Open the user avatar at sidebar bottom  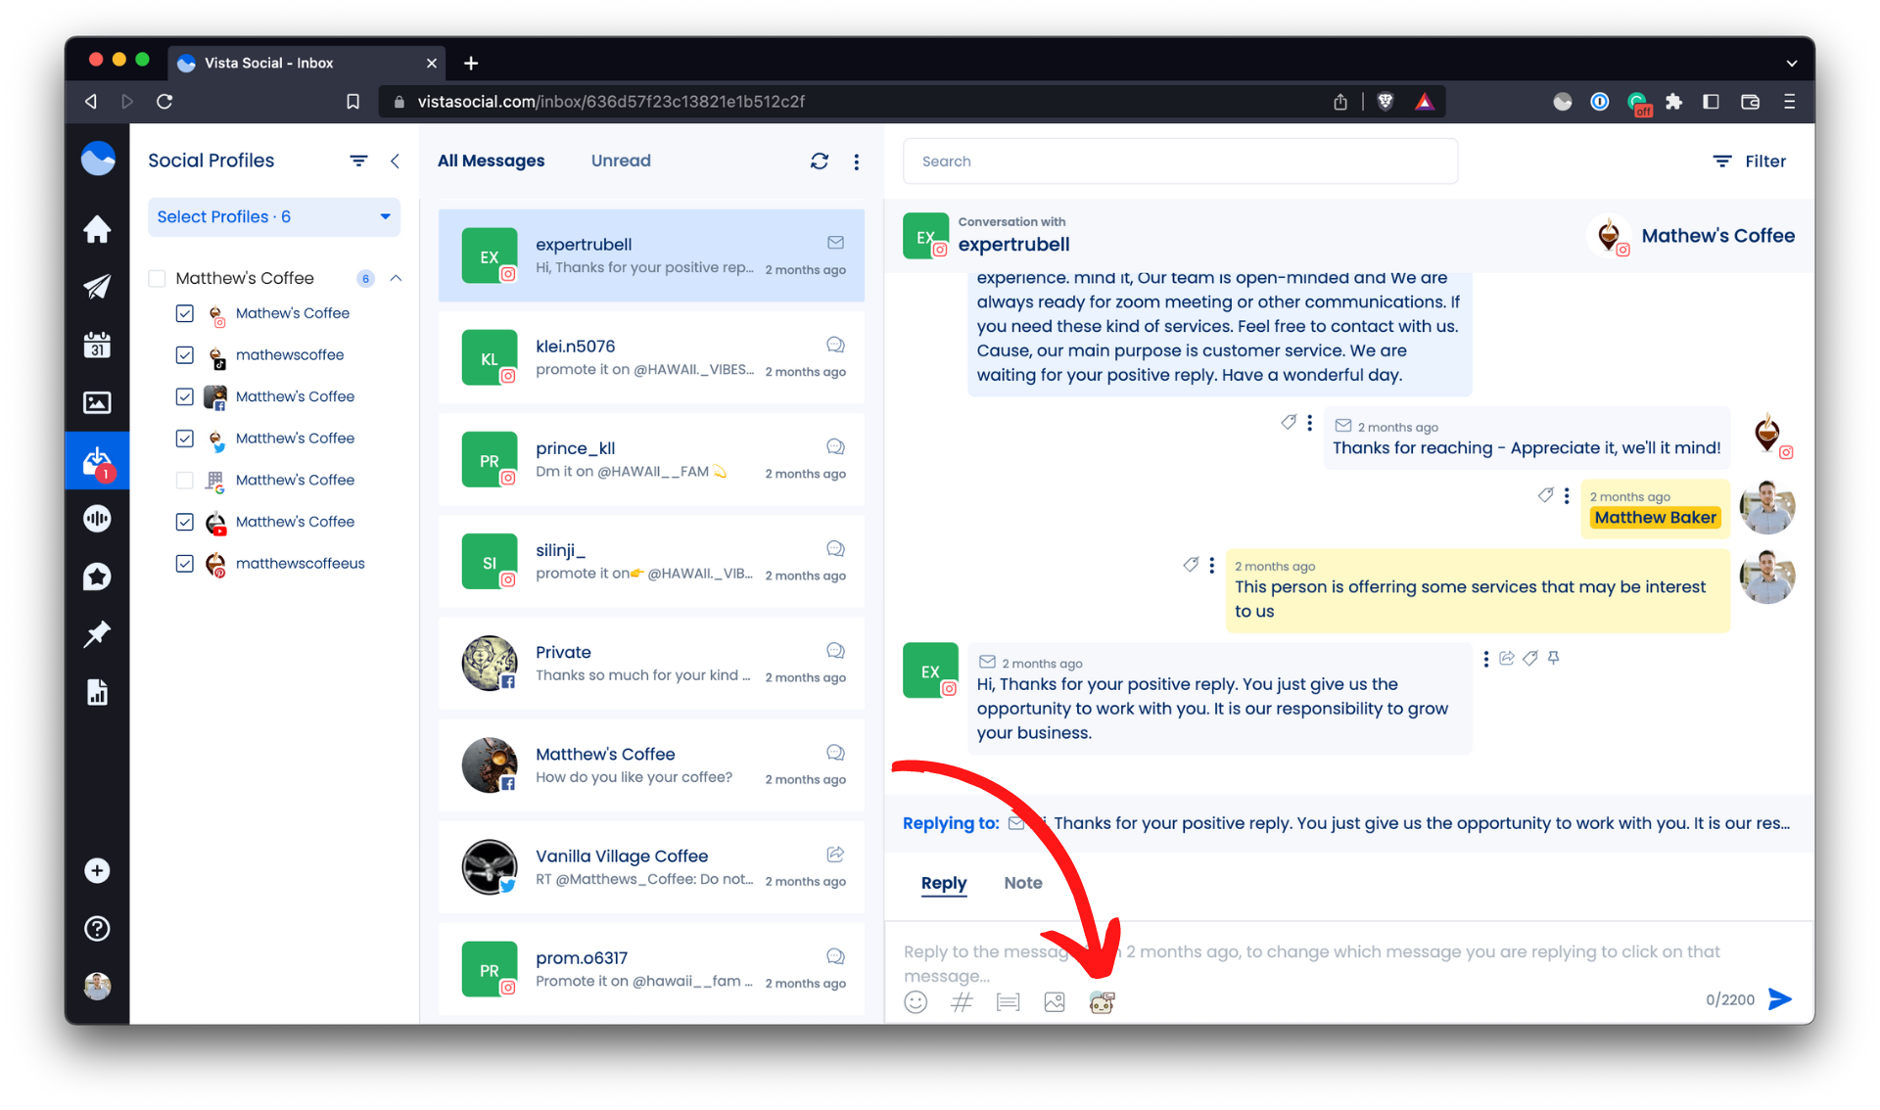(x=97, y=986)
